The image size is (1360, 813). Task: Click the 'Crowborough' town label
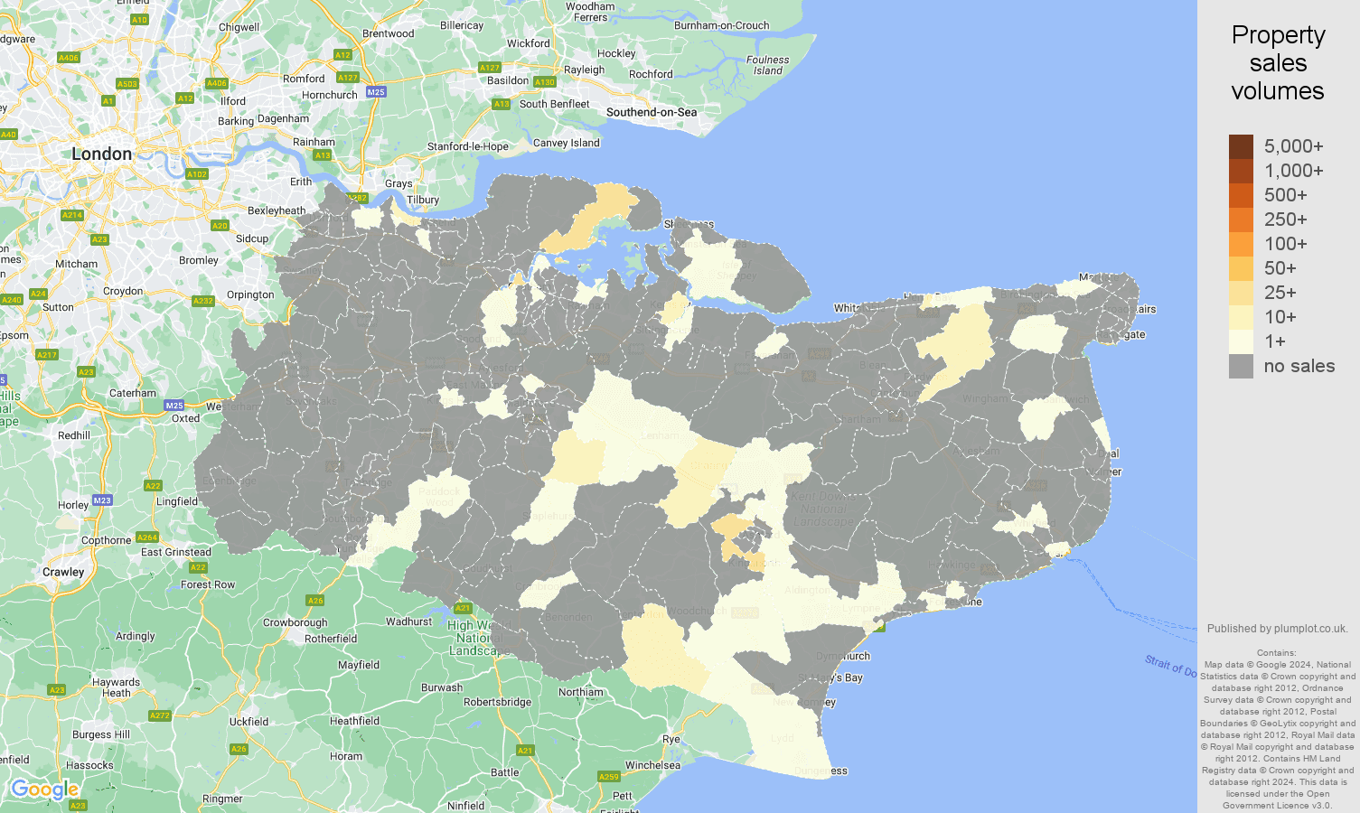click(295, 622)
